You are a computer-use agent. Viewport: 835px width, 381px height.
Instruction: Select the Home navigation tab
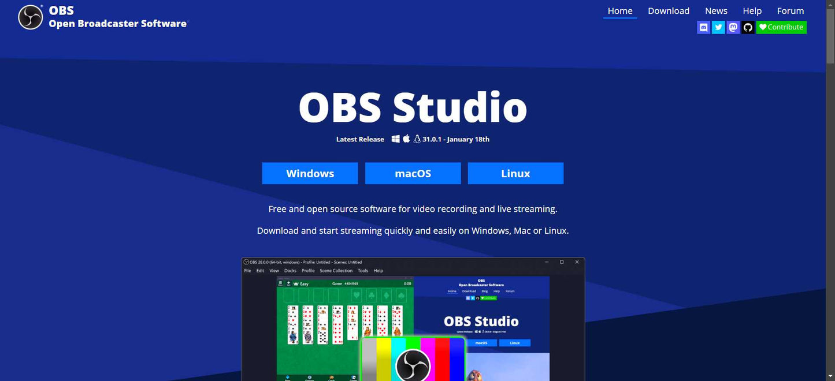[x=620, y=11]
